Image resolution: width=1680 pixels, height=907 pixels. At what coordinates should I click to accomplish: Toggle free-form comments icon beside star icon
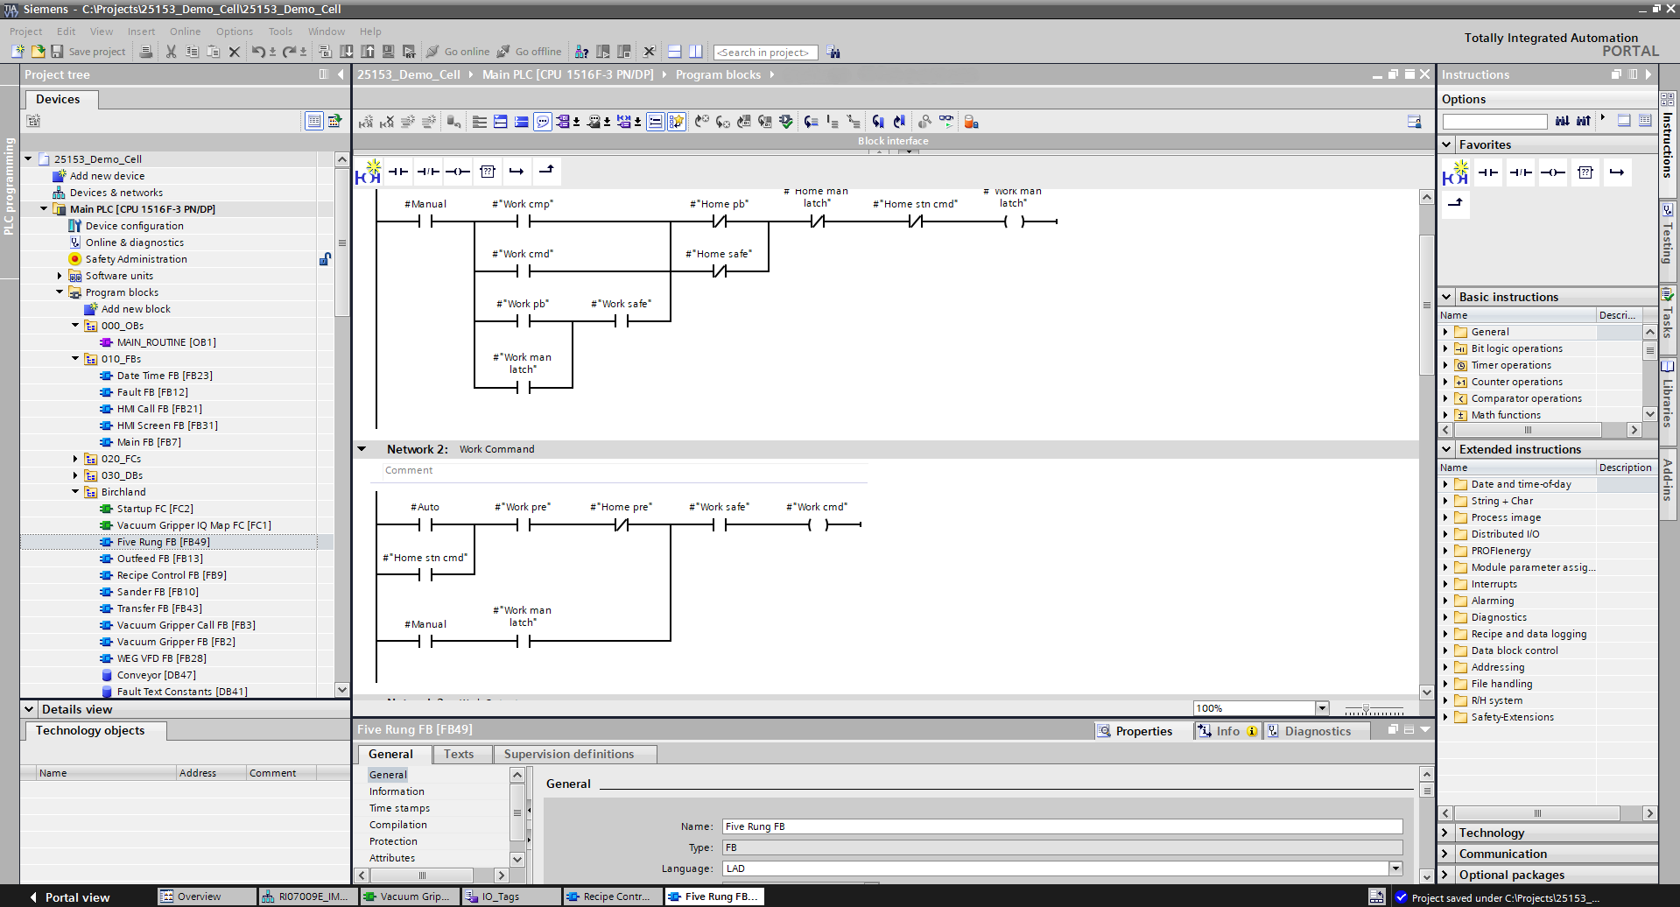655,122
